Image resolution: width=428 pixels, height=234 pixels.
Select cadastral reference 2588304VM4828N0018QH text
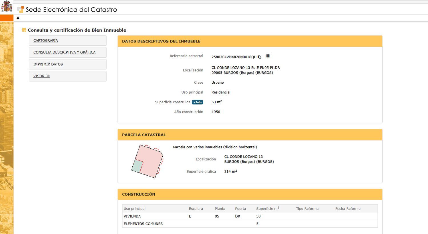(234, 57)
